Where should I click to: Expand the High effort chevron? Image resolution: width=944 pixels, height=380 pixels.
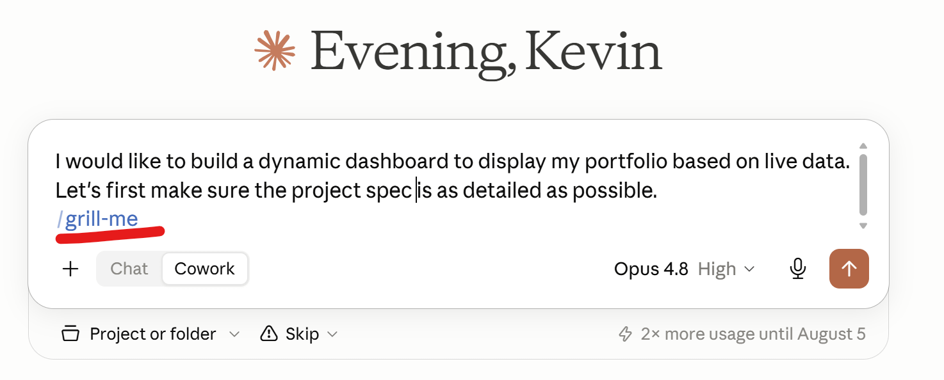(749, 269)
